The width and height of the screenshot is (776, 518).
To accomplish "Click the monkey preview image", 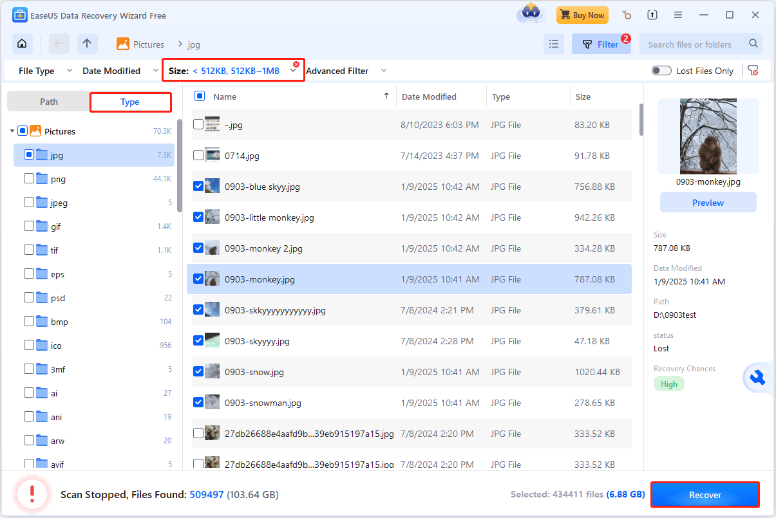I will pos(708,136).
